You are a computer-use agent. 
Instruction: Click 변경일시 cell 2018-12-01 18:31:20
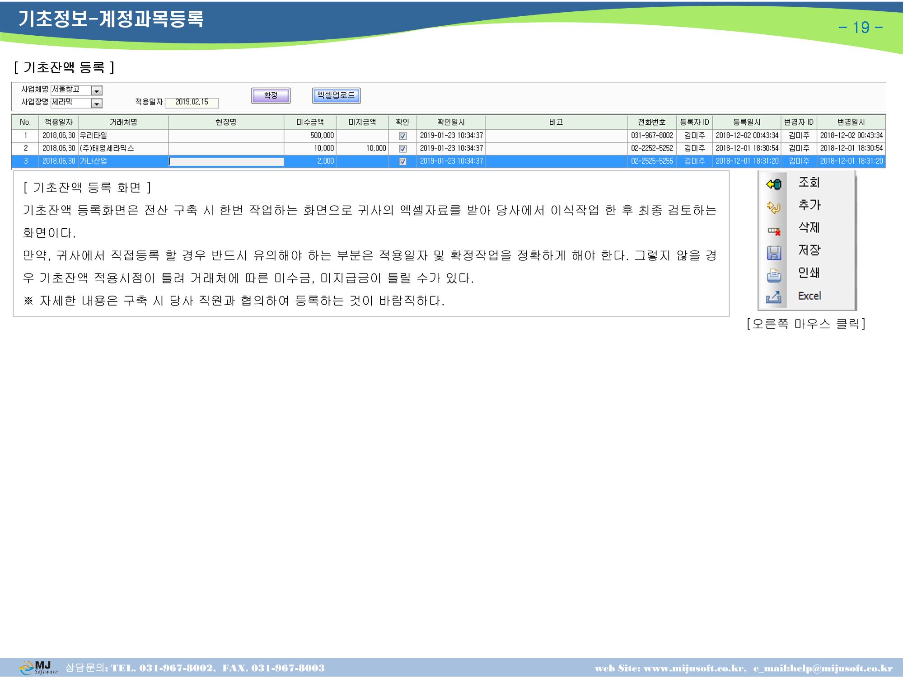click(x=851, y=161)
